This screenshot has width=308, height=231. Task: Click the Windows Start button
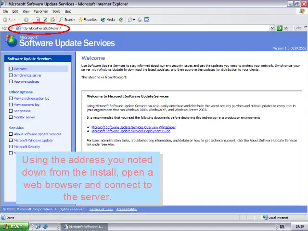point(14,227)
